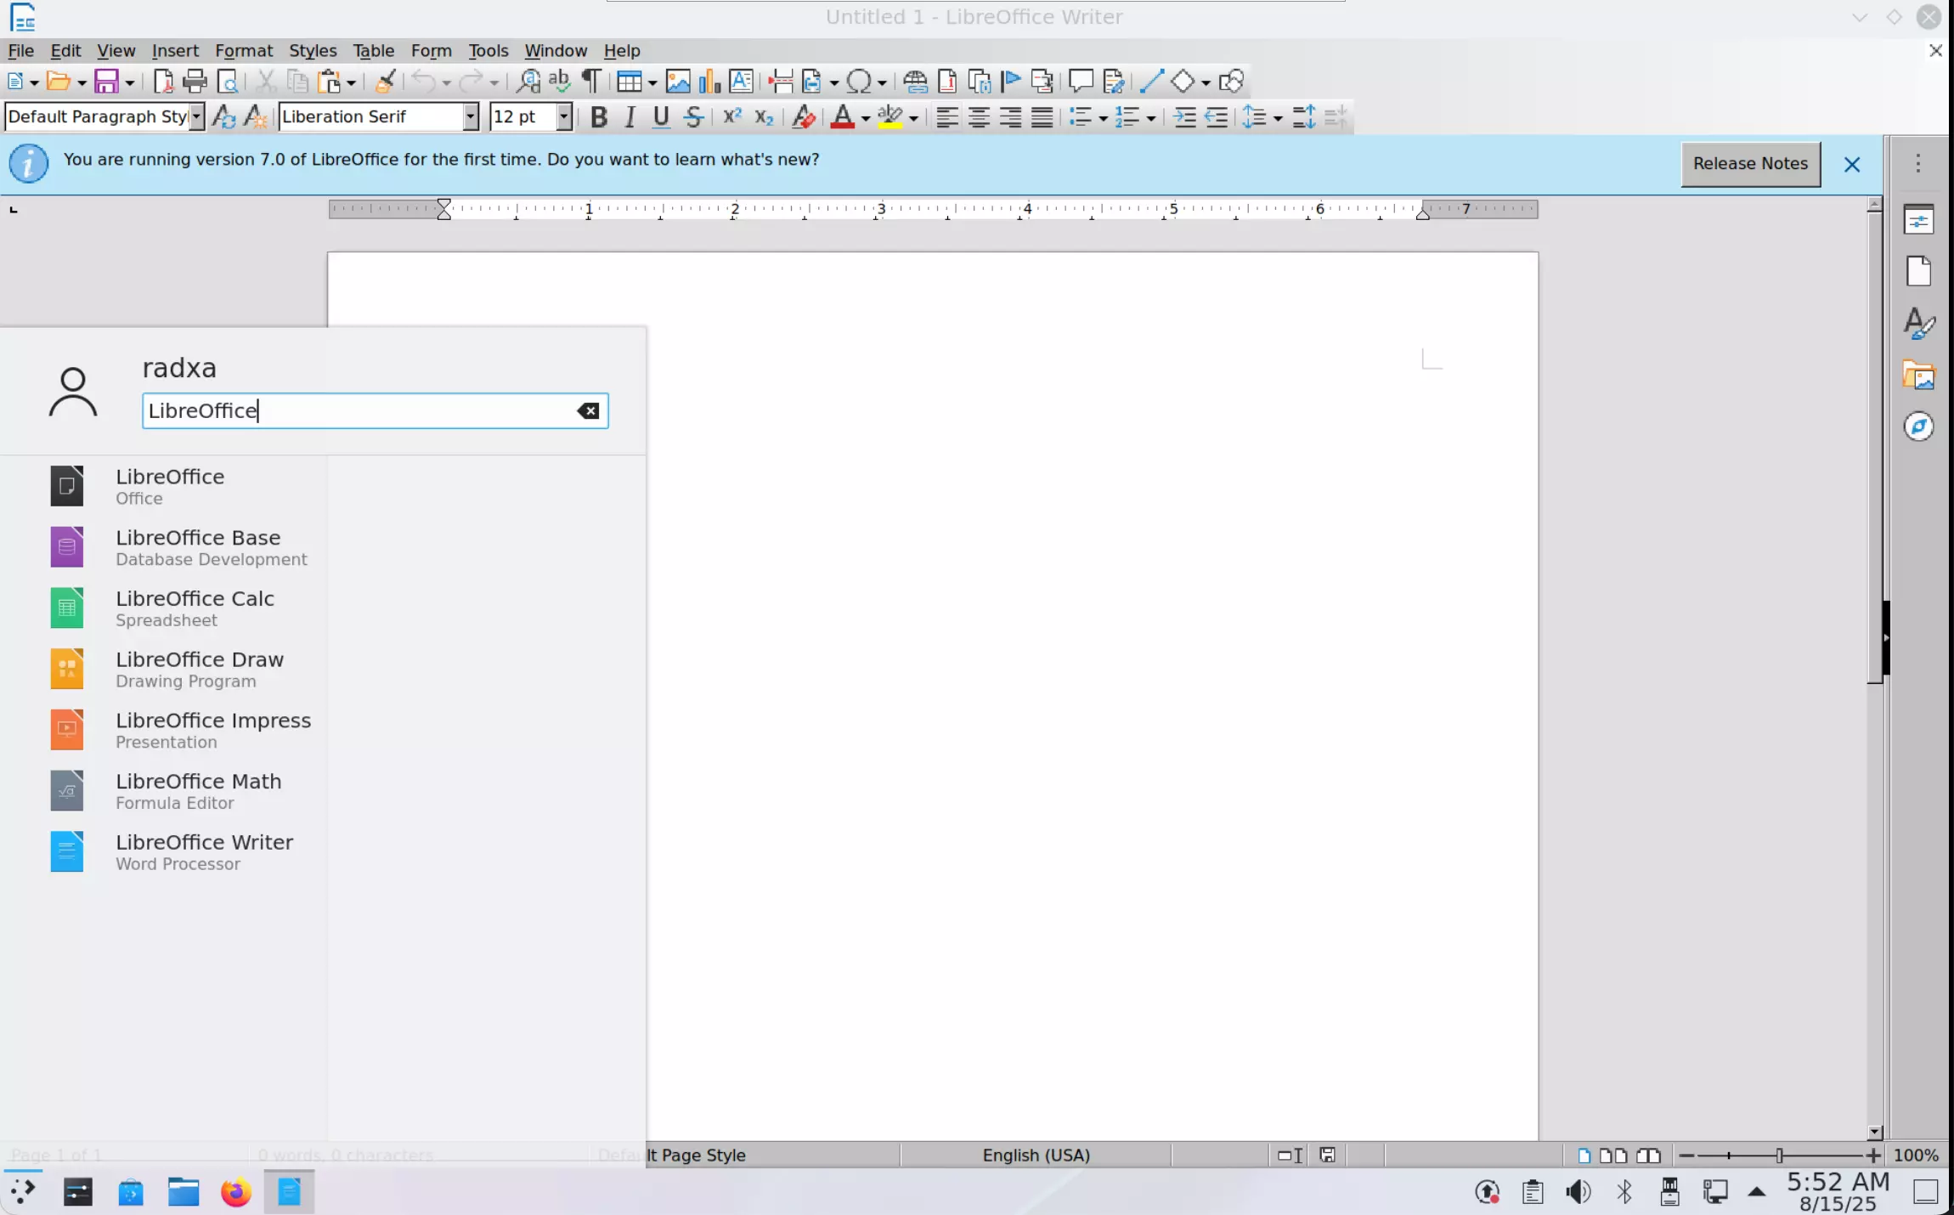Open sidebar Gallery panel icon
This screenshot has width=1954, height=1215.
click(1918, 375)
